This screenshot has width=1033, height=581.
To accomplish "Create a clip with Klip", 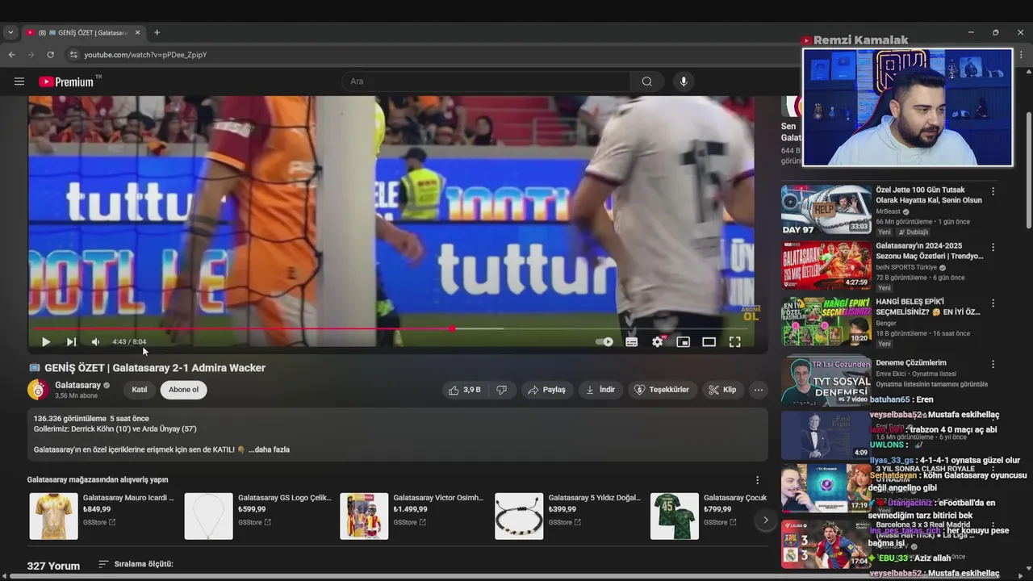I will [x=722, y=390].
